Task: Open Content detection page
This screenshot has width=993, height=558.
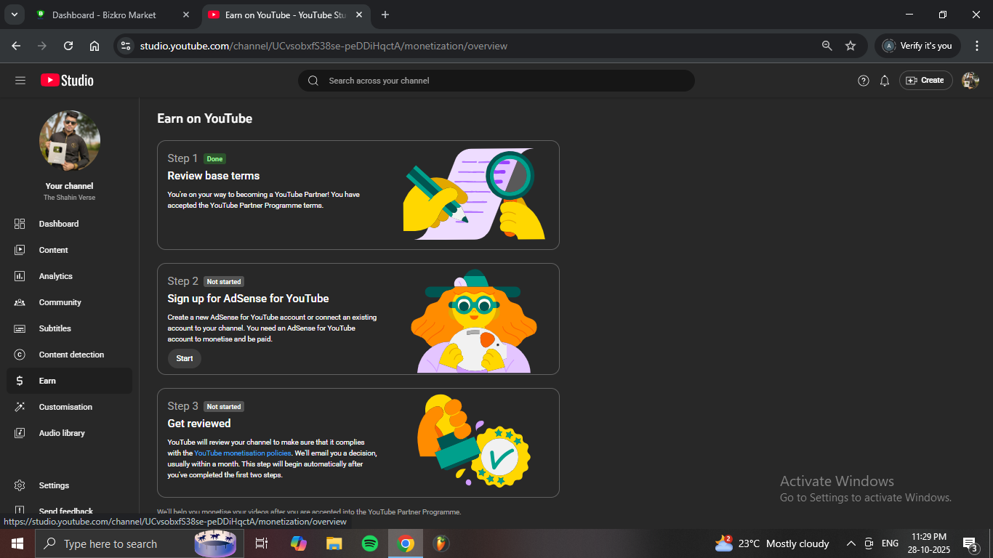Action: [71, 355]
